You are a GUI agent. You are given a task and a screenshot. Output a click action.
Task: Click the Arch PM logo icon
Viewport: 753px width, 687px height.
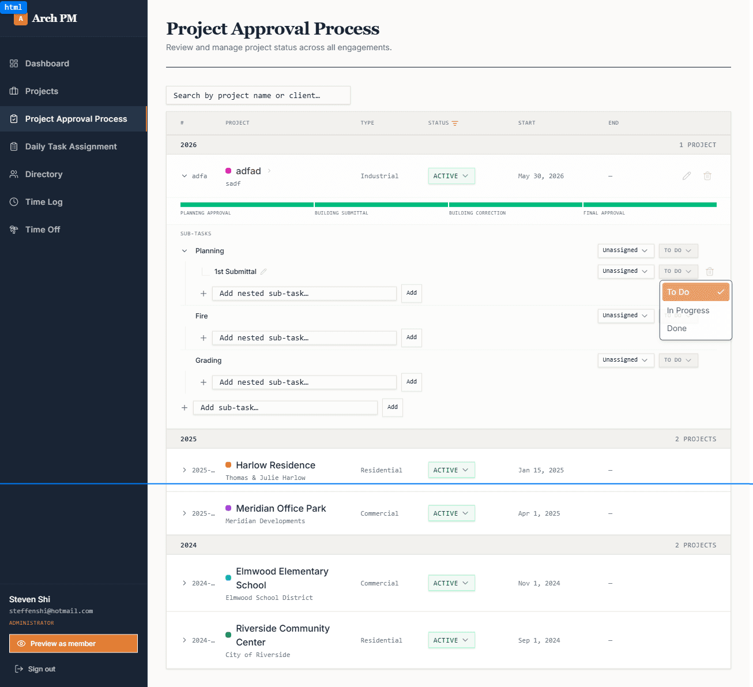(x=21, y=18)
